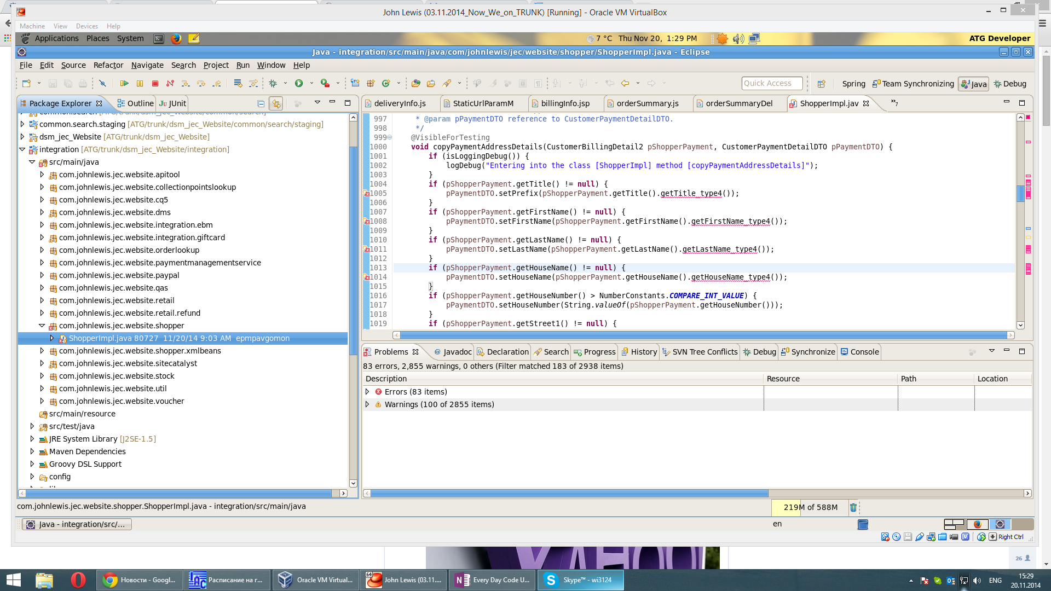Click the Open Perspective icon
1051x591 pixels.
[x=821, y=84]
